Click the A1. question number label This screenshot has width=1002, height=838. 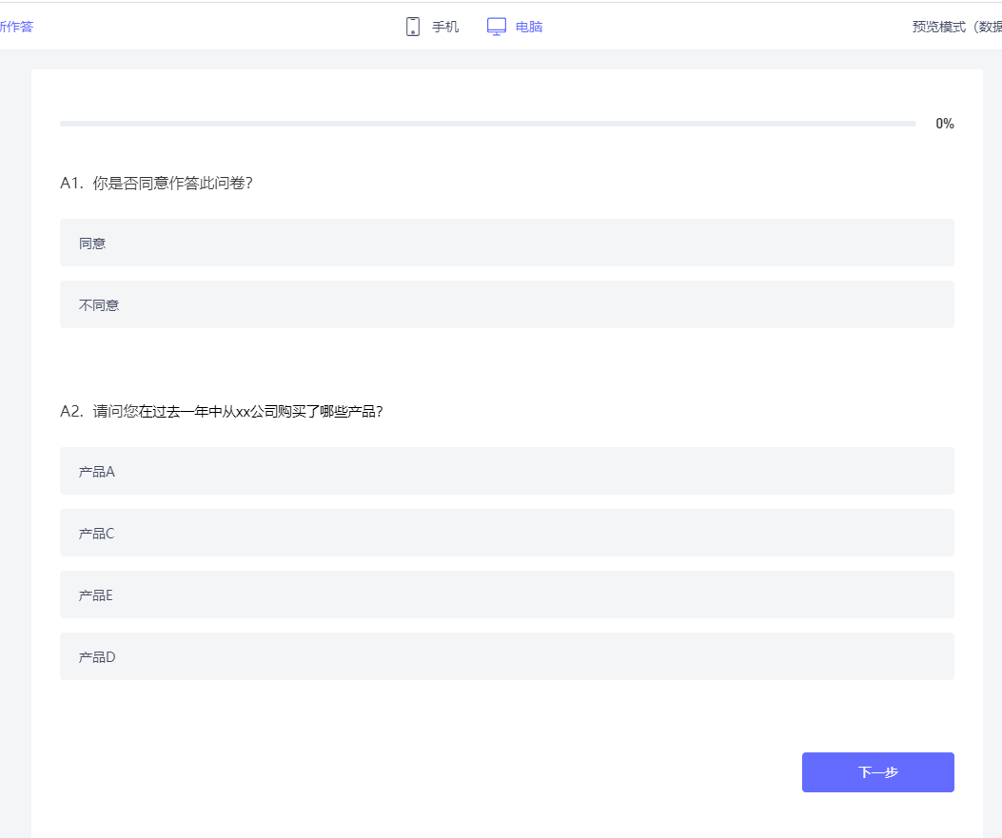[x=72, y=183]
